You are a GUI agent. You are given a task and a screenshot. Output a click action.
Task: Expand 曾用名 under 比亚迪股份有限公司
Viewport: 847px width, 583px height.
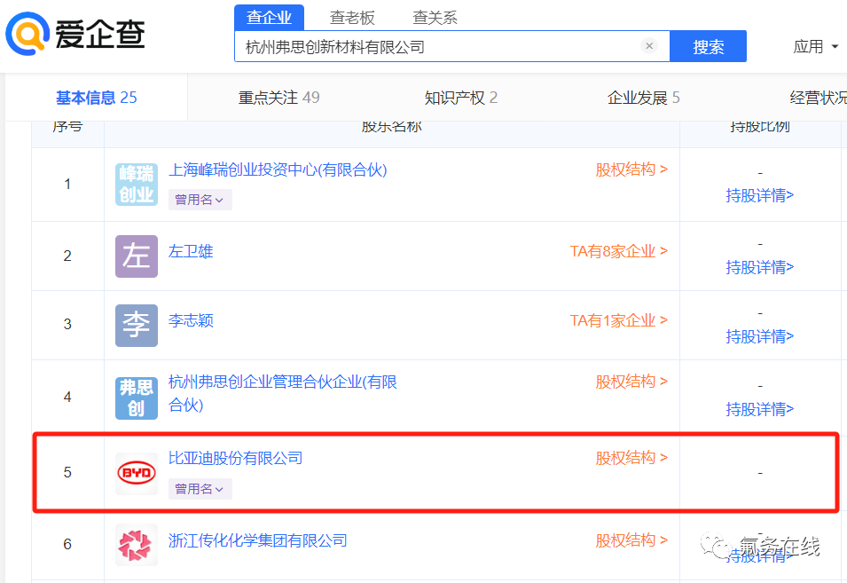(200, 489)
